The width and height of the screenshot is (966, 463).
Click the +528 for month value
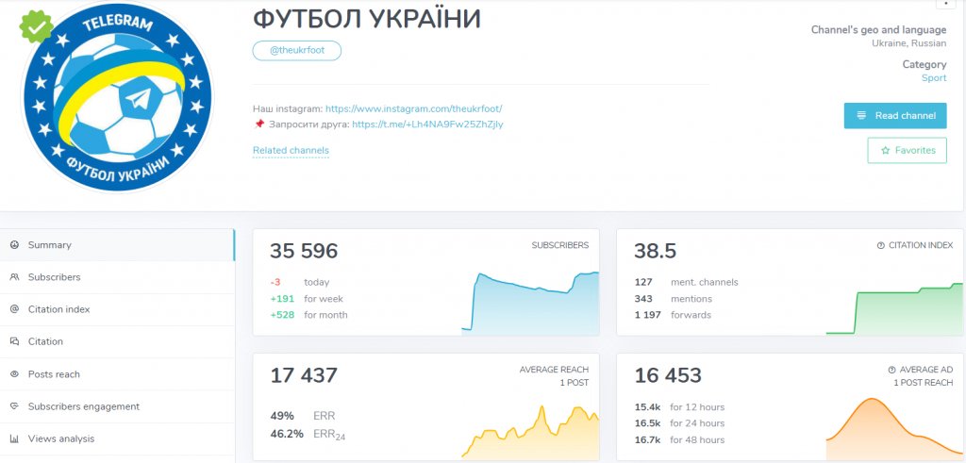tap(281, 315)
